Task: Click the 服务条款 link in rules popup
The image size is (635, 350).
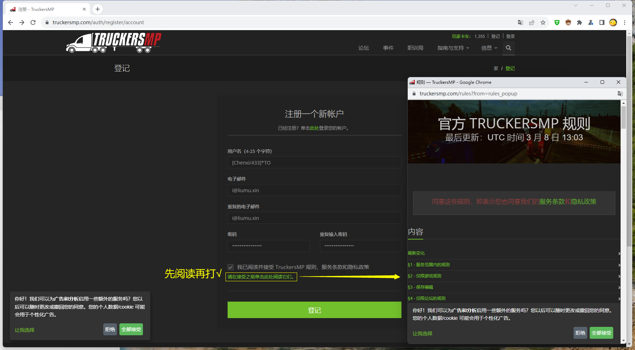Action: (x=552, y=202)
